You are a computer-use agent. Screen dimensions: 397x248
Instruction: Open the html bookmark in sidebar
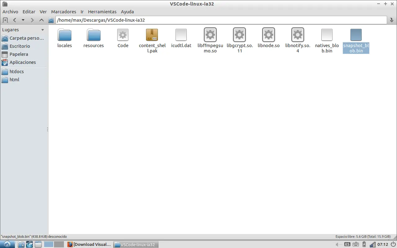pos(24,80)
